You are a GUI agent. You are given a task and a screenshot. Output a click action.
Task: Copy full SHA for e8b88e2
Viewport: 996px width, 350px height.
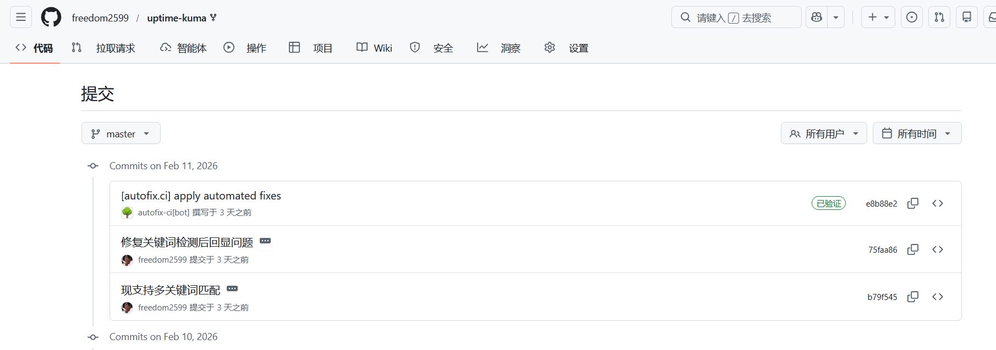(913, 203)
